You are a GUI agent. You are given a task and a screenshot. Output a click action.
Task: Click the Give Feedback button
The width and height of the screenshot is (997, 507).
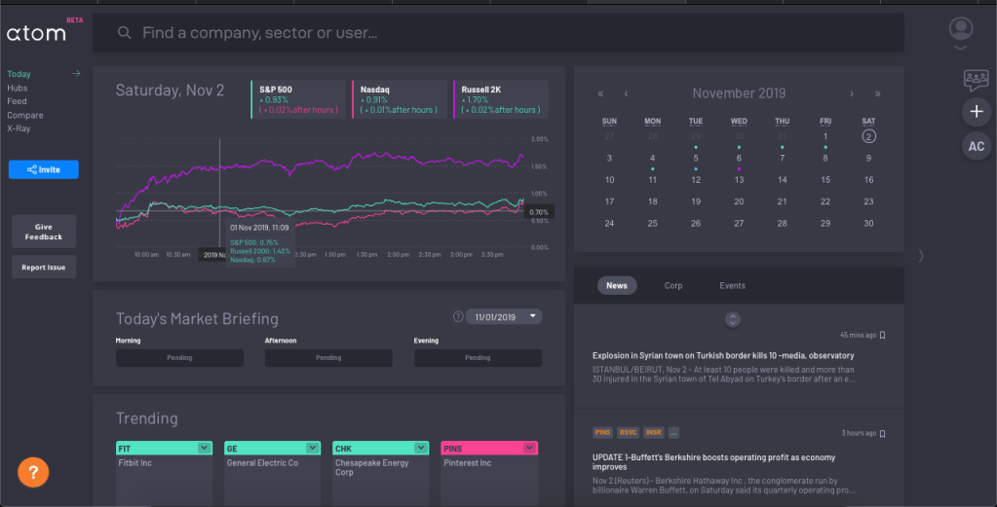[43, 232]
